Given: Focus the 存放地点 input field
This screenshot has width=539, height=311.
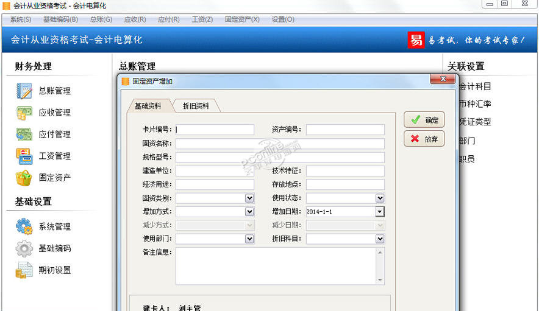Looking at the screenshot, I should (x=345, y=184).
